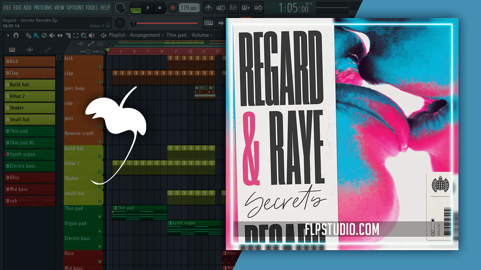
Task: Click the master volume knob
Action: pos(120,7)
